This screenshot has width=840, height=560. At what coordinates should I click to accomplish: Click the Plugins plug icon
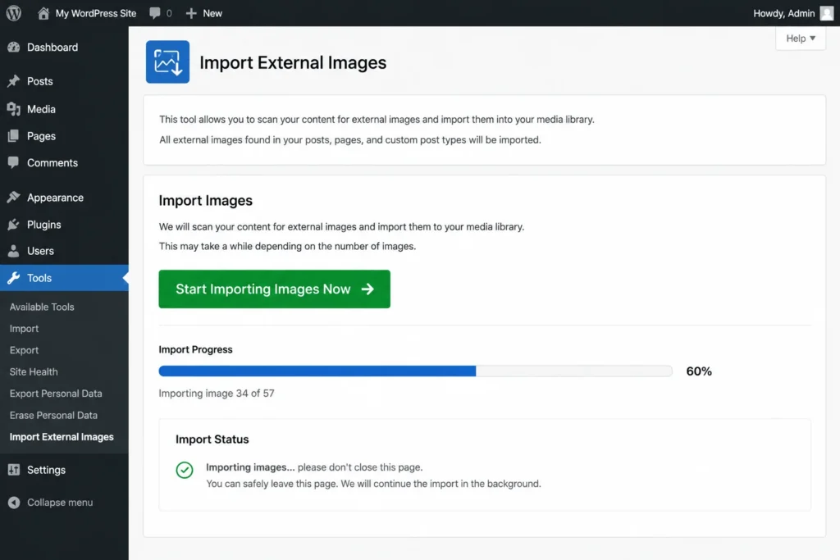(14, 225)
